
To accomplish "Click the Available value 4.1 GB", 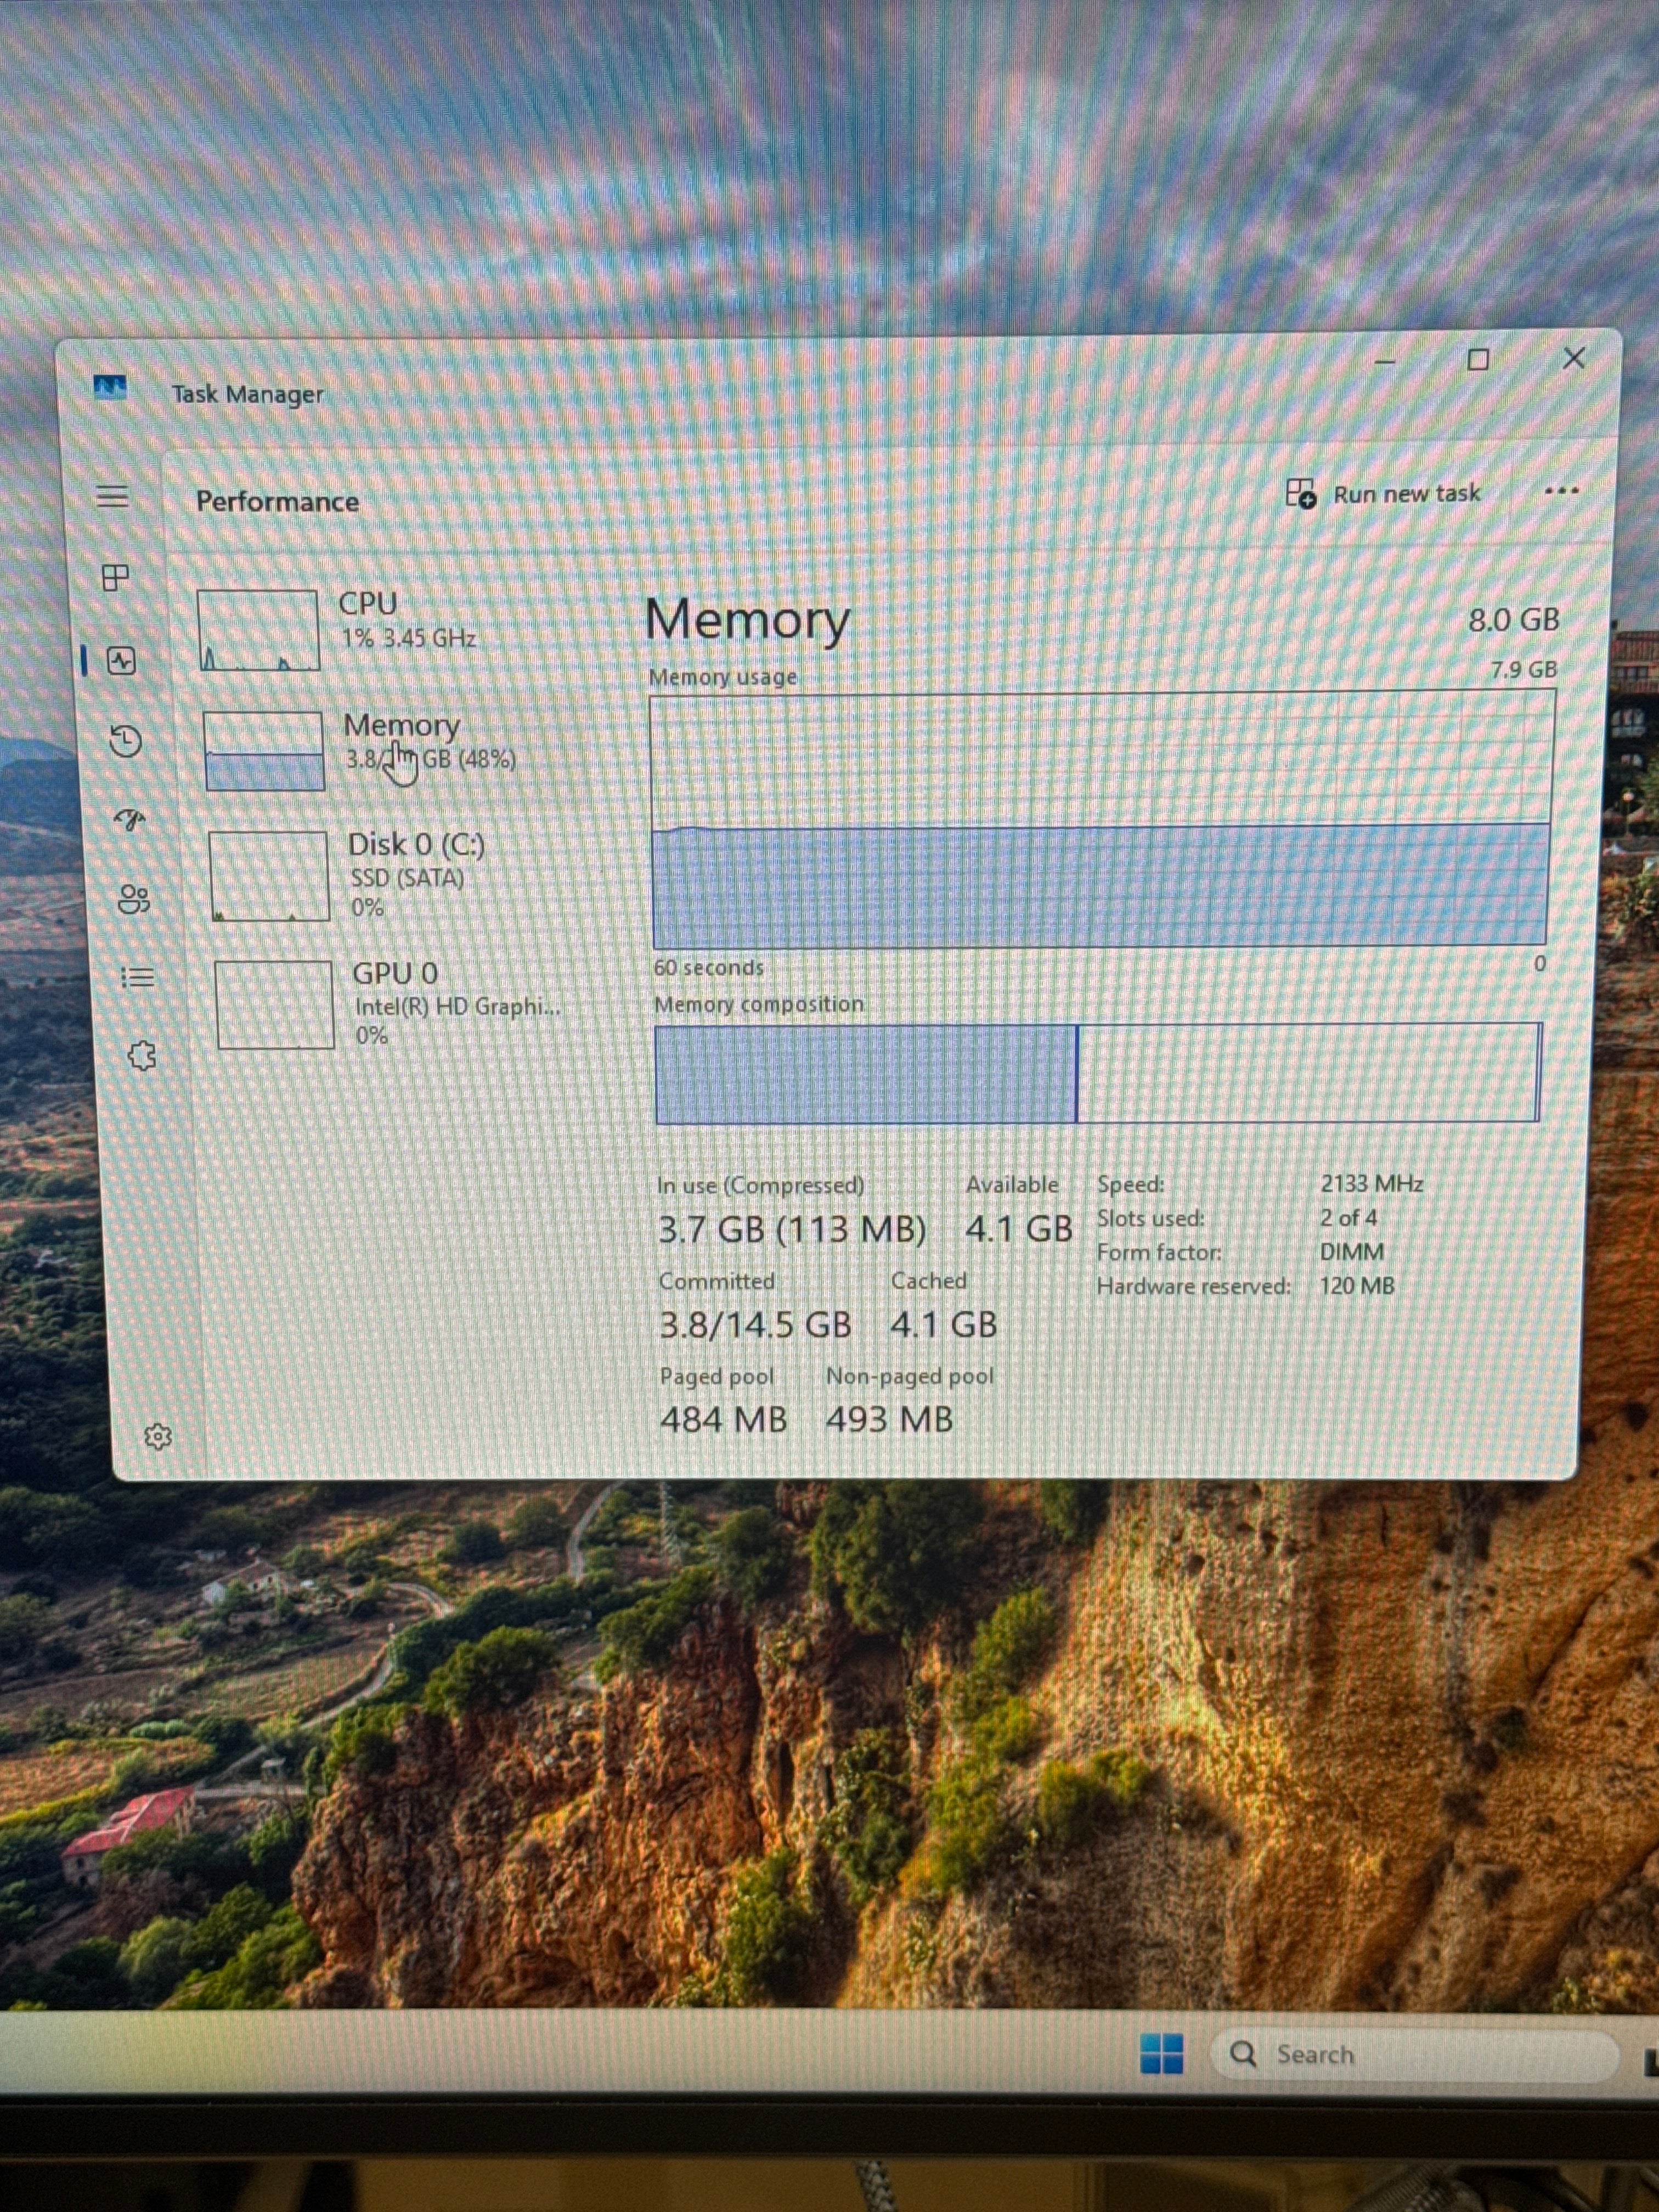I will [x=1018, y=1229].
